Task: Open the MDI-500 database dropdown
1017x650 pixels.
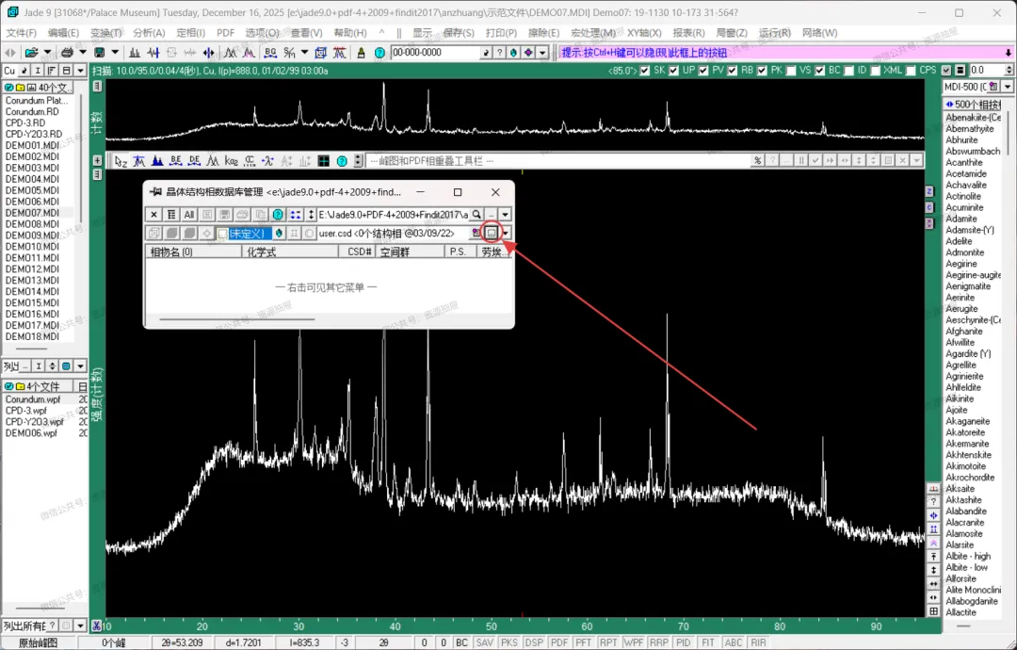Action: coord(1007,87)
